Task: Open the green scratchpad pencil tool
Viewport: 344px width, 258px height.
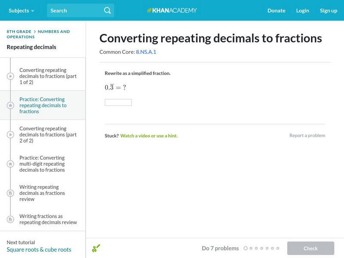Action: (96, 248)
